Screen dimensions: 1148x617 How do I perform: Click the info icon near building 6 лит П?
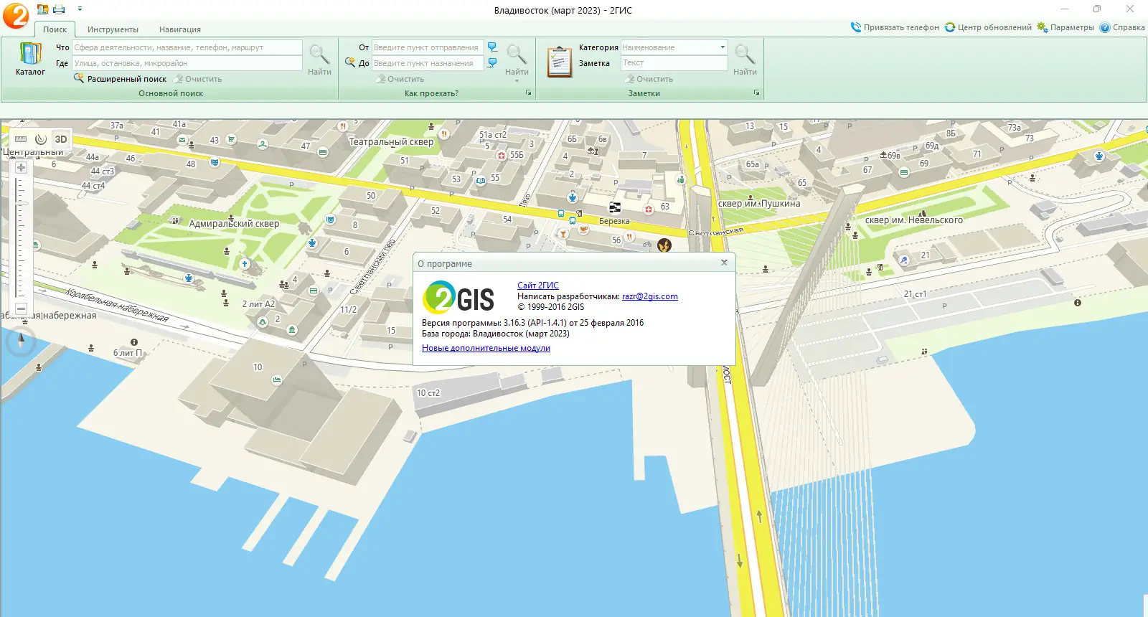134,342
